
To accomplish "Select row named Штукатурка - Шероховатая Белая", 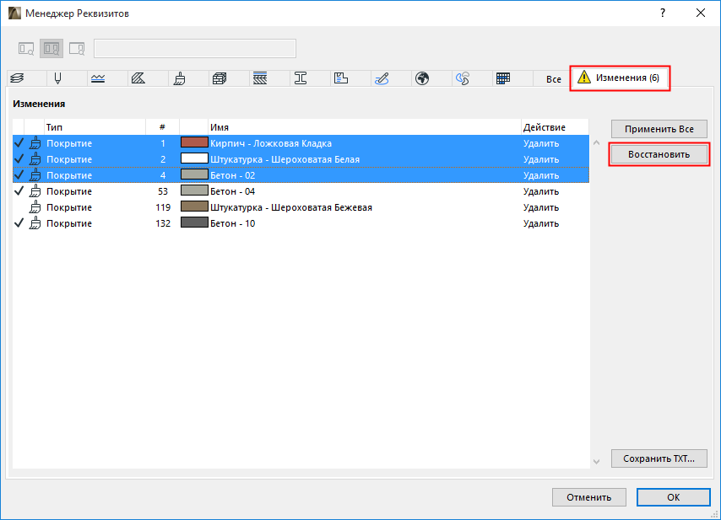I will [301, 159].
